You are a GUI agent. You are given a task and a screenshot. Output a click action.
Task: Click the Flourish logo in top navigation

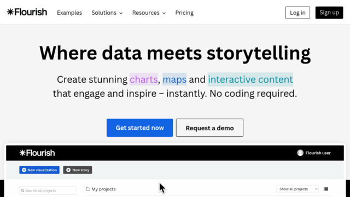pos(27,12)
